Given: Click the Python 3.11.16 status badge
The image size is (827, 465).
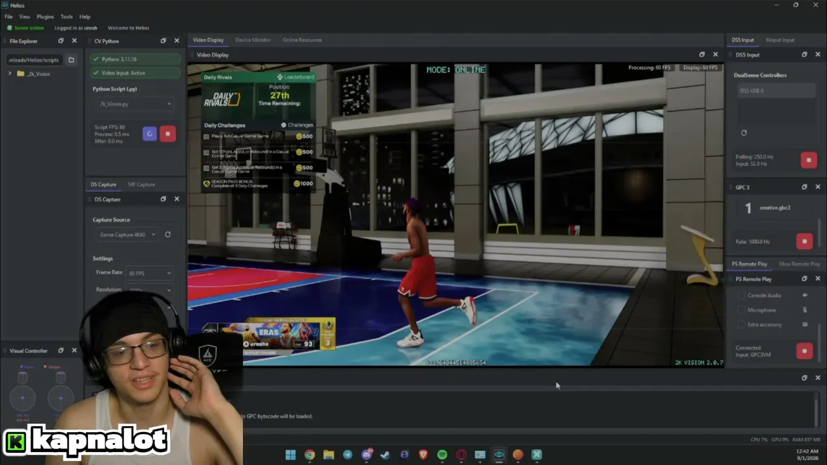Looking at the screenshot, I should pos(136,59).
